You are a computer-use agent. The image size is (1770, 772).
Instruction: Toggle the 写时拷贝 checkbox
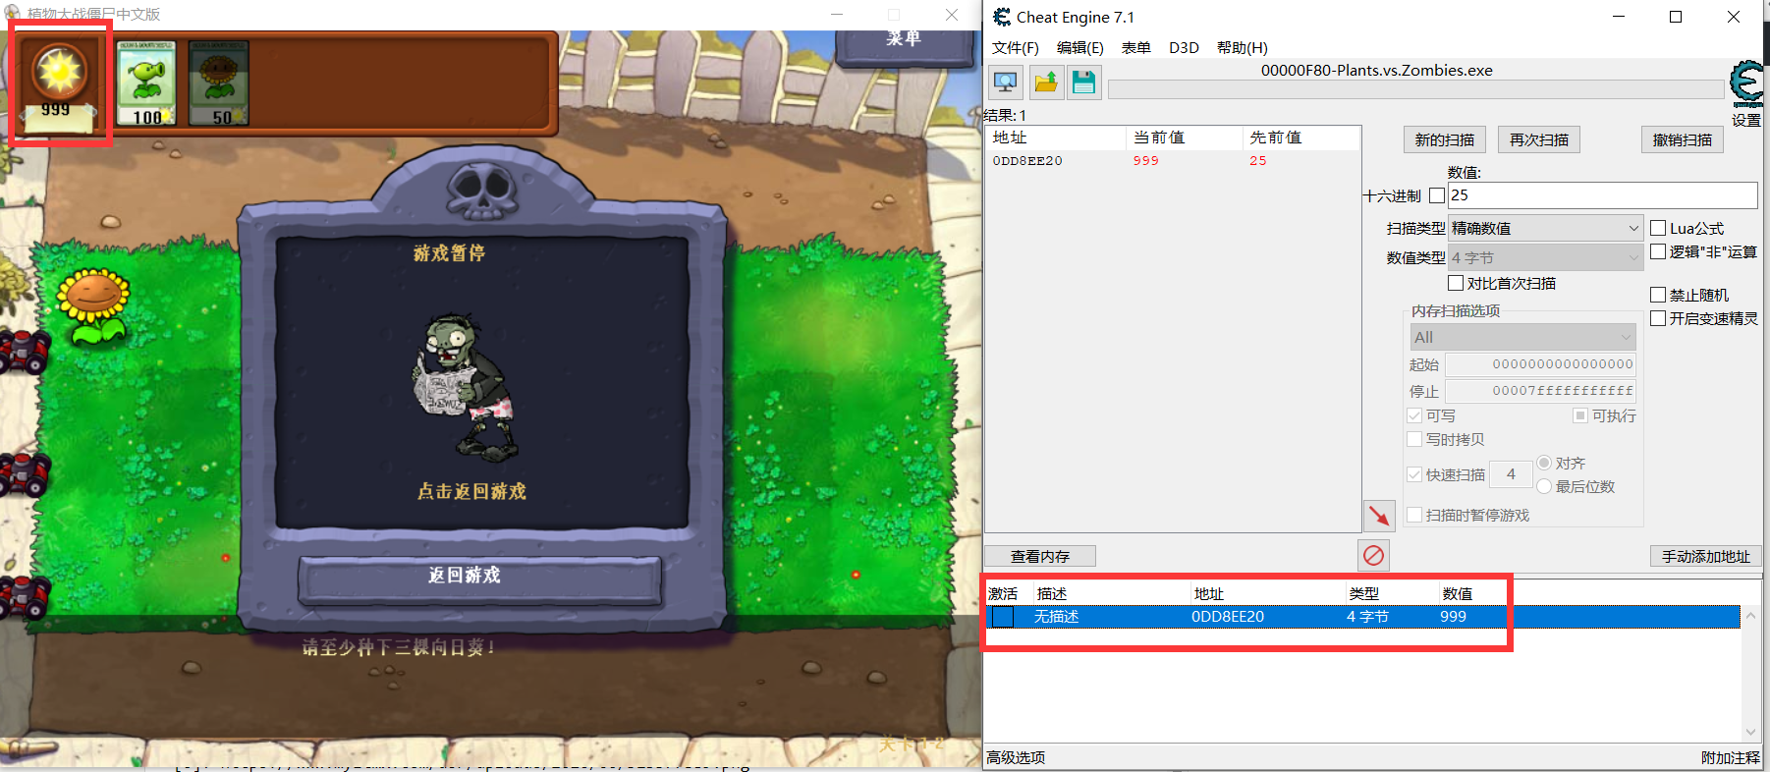(x=1414, y=439)
